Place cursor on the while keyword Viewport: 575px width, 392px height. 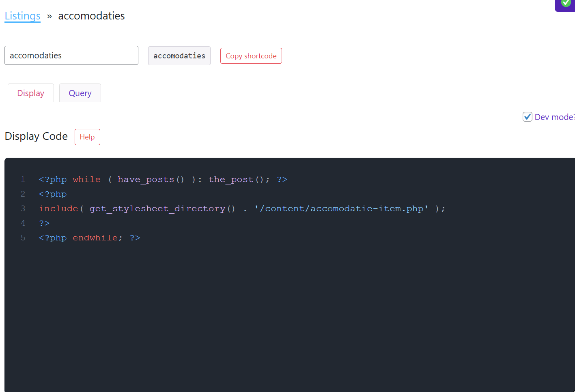tap(86, 180)
